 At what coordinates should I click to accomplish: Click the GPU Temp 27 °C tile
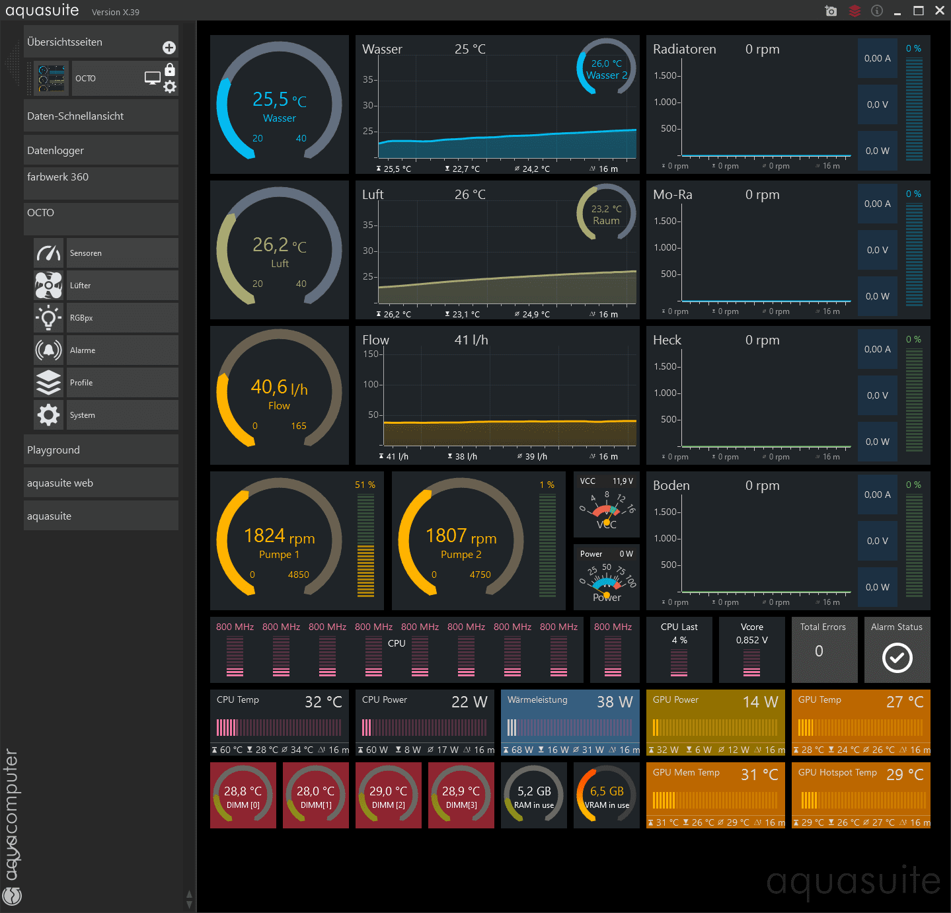point(861,723)
